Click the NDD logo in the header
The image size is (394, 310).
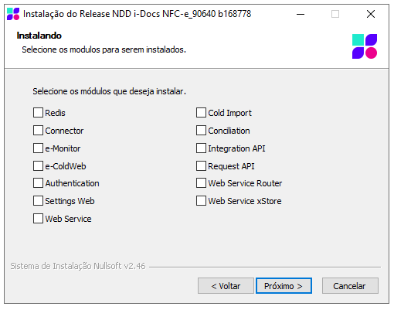(x=365, y=46)
